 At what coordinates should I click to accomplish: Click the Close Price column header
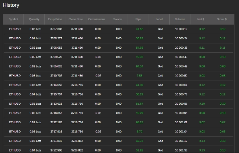[76, 19]
